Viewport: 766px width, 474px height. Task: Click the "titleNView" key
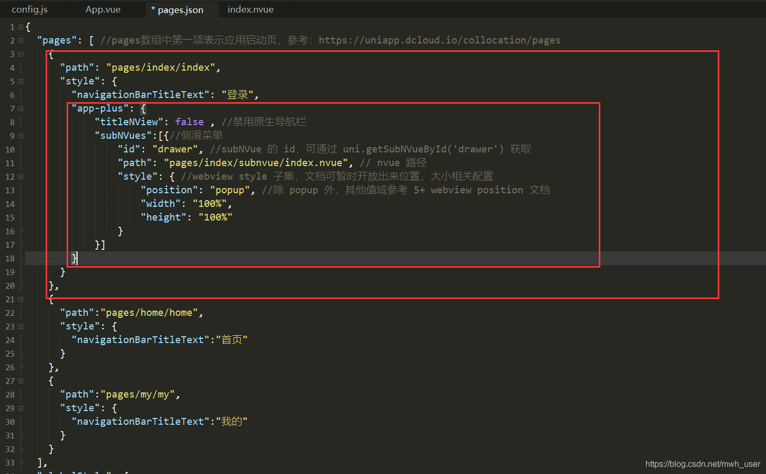(x=129, y=122)
